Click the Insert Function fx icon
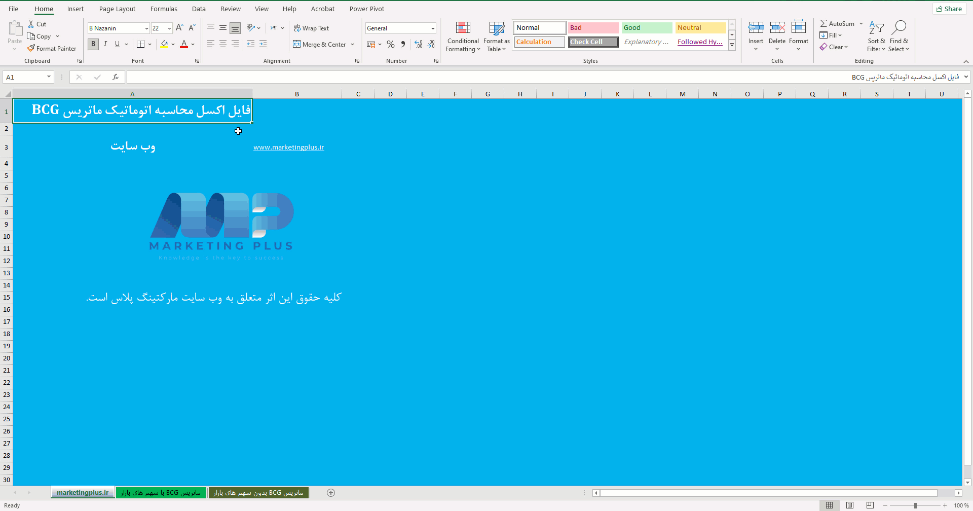 [x=116, y=77]
